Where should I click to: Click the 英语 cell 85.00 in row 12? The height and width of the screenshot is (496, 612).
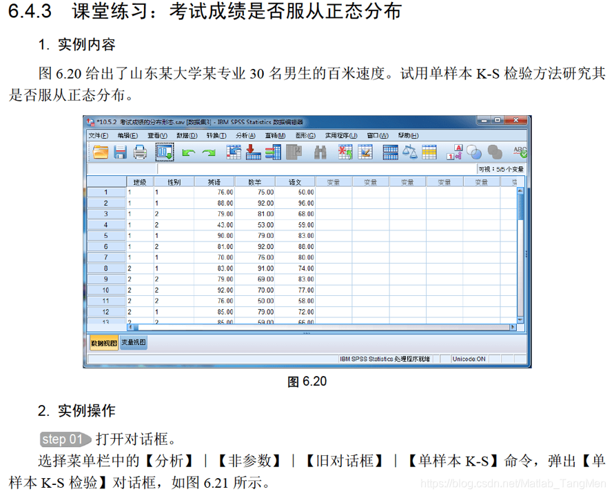click(214, 312)
